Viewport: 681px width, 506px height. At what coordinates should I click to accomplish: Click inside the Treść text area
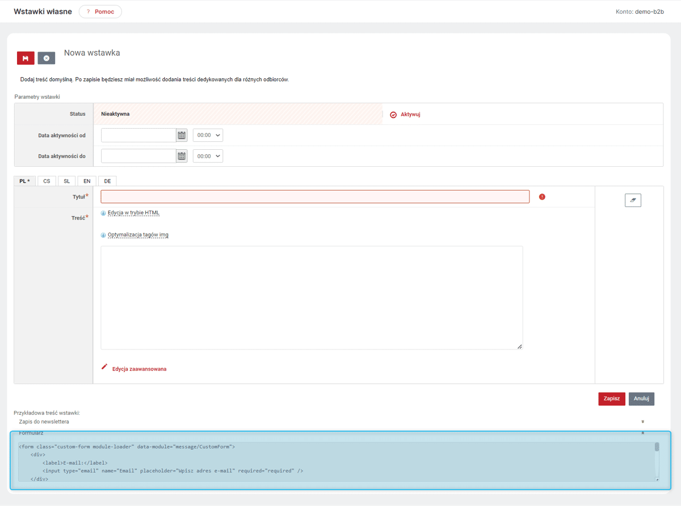point(312,298)
